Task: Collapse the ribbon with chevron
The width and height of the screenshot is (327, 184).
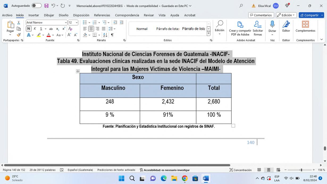Action: tap(321, 40)
